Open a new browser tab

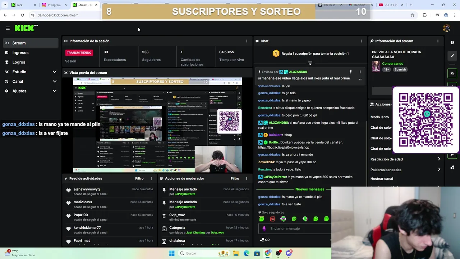(411, 5)
